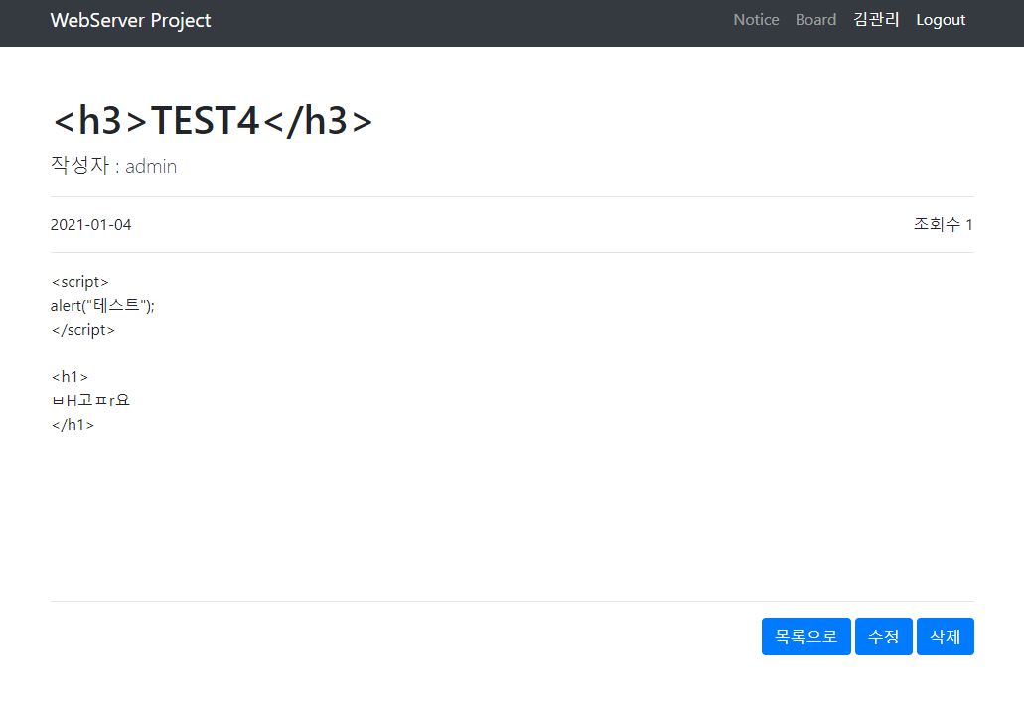The width and height of the screenshot is (1024, 714).
Task: Click the 김관리 user name
Action: [876, 20]
